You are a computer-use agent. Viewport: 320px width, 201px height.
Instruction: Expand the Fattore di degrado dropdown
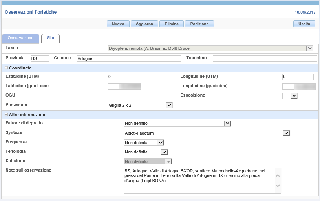[x=227, y=123]
